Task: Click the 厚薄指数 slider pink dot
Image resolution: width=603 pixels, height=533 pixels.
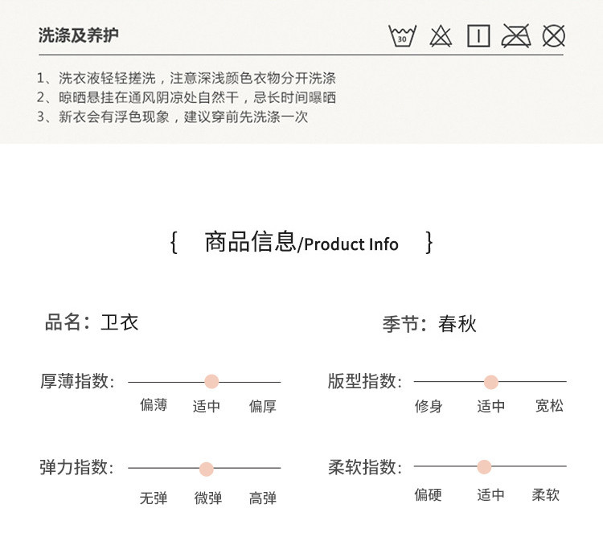Action: coord(211,382)
